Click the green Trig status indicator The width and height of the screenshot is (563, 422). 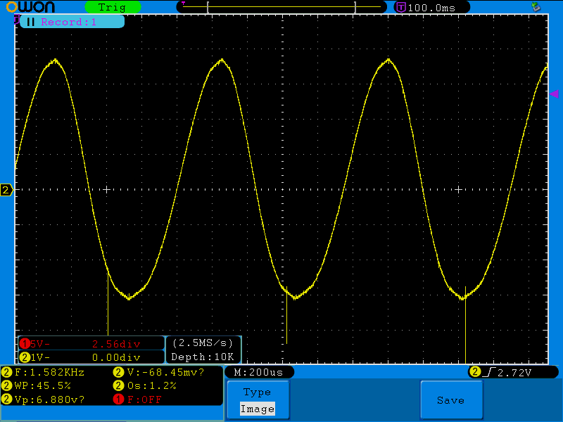click(x=113, y=7)
